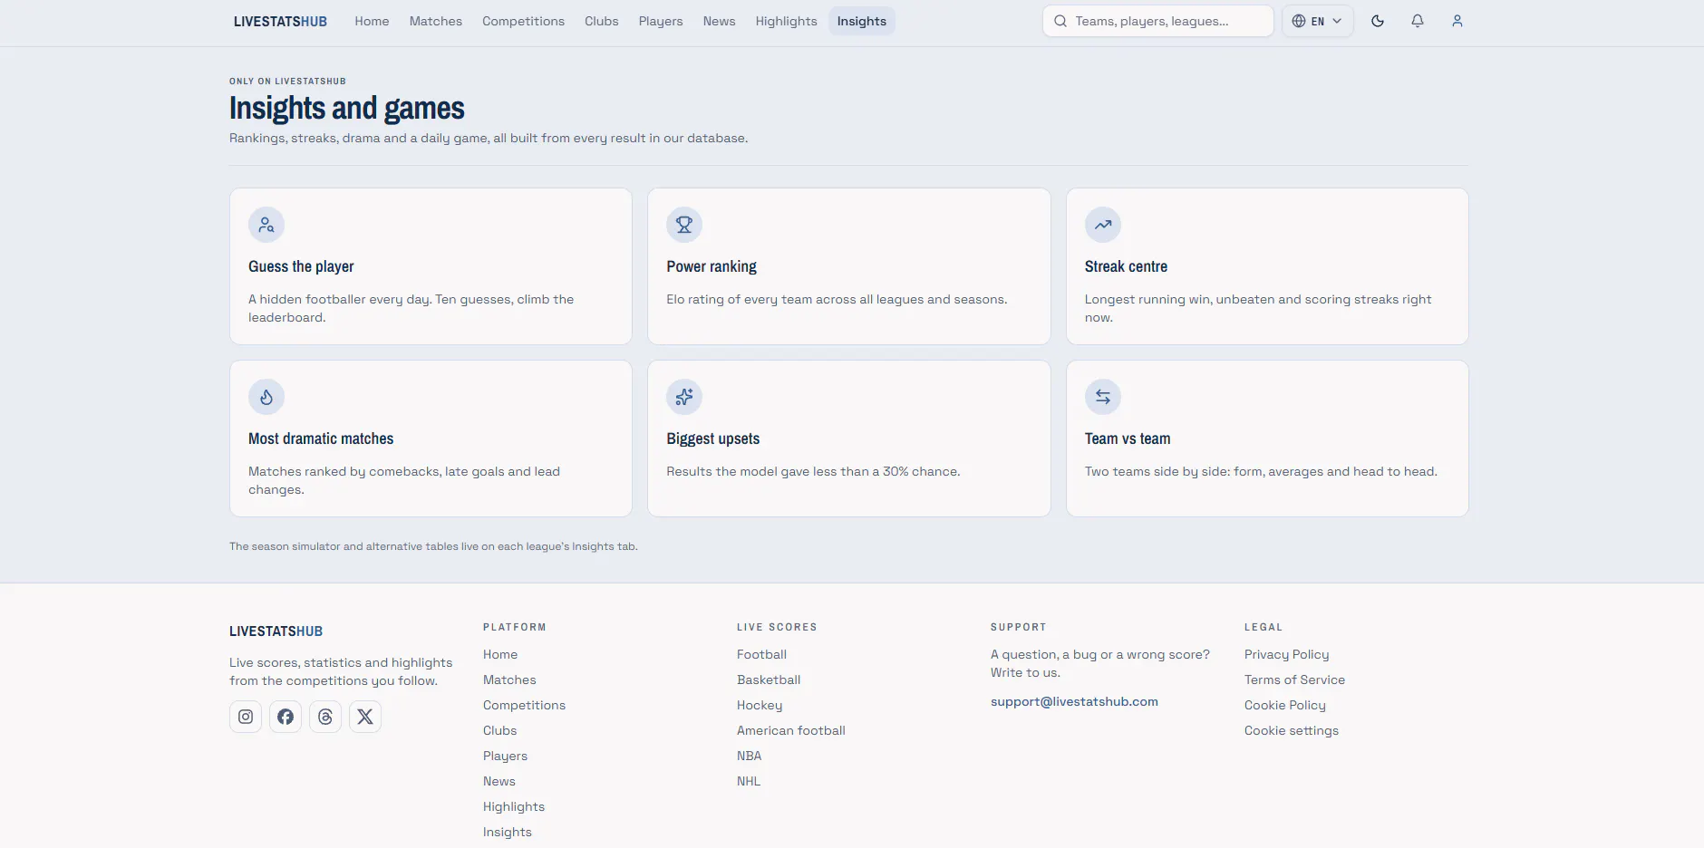Open the X (Twitter) social link
The width and height of the screenshot is (1704, 848).
[365, 717]
